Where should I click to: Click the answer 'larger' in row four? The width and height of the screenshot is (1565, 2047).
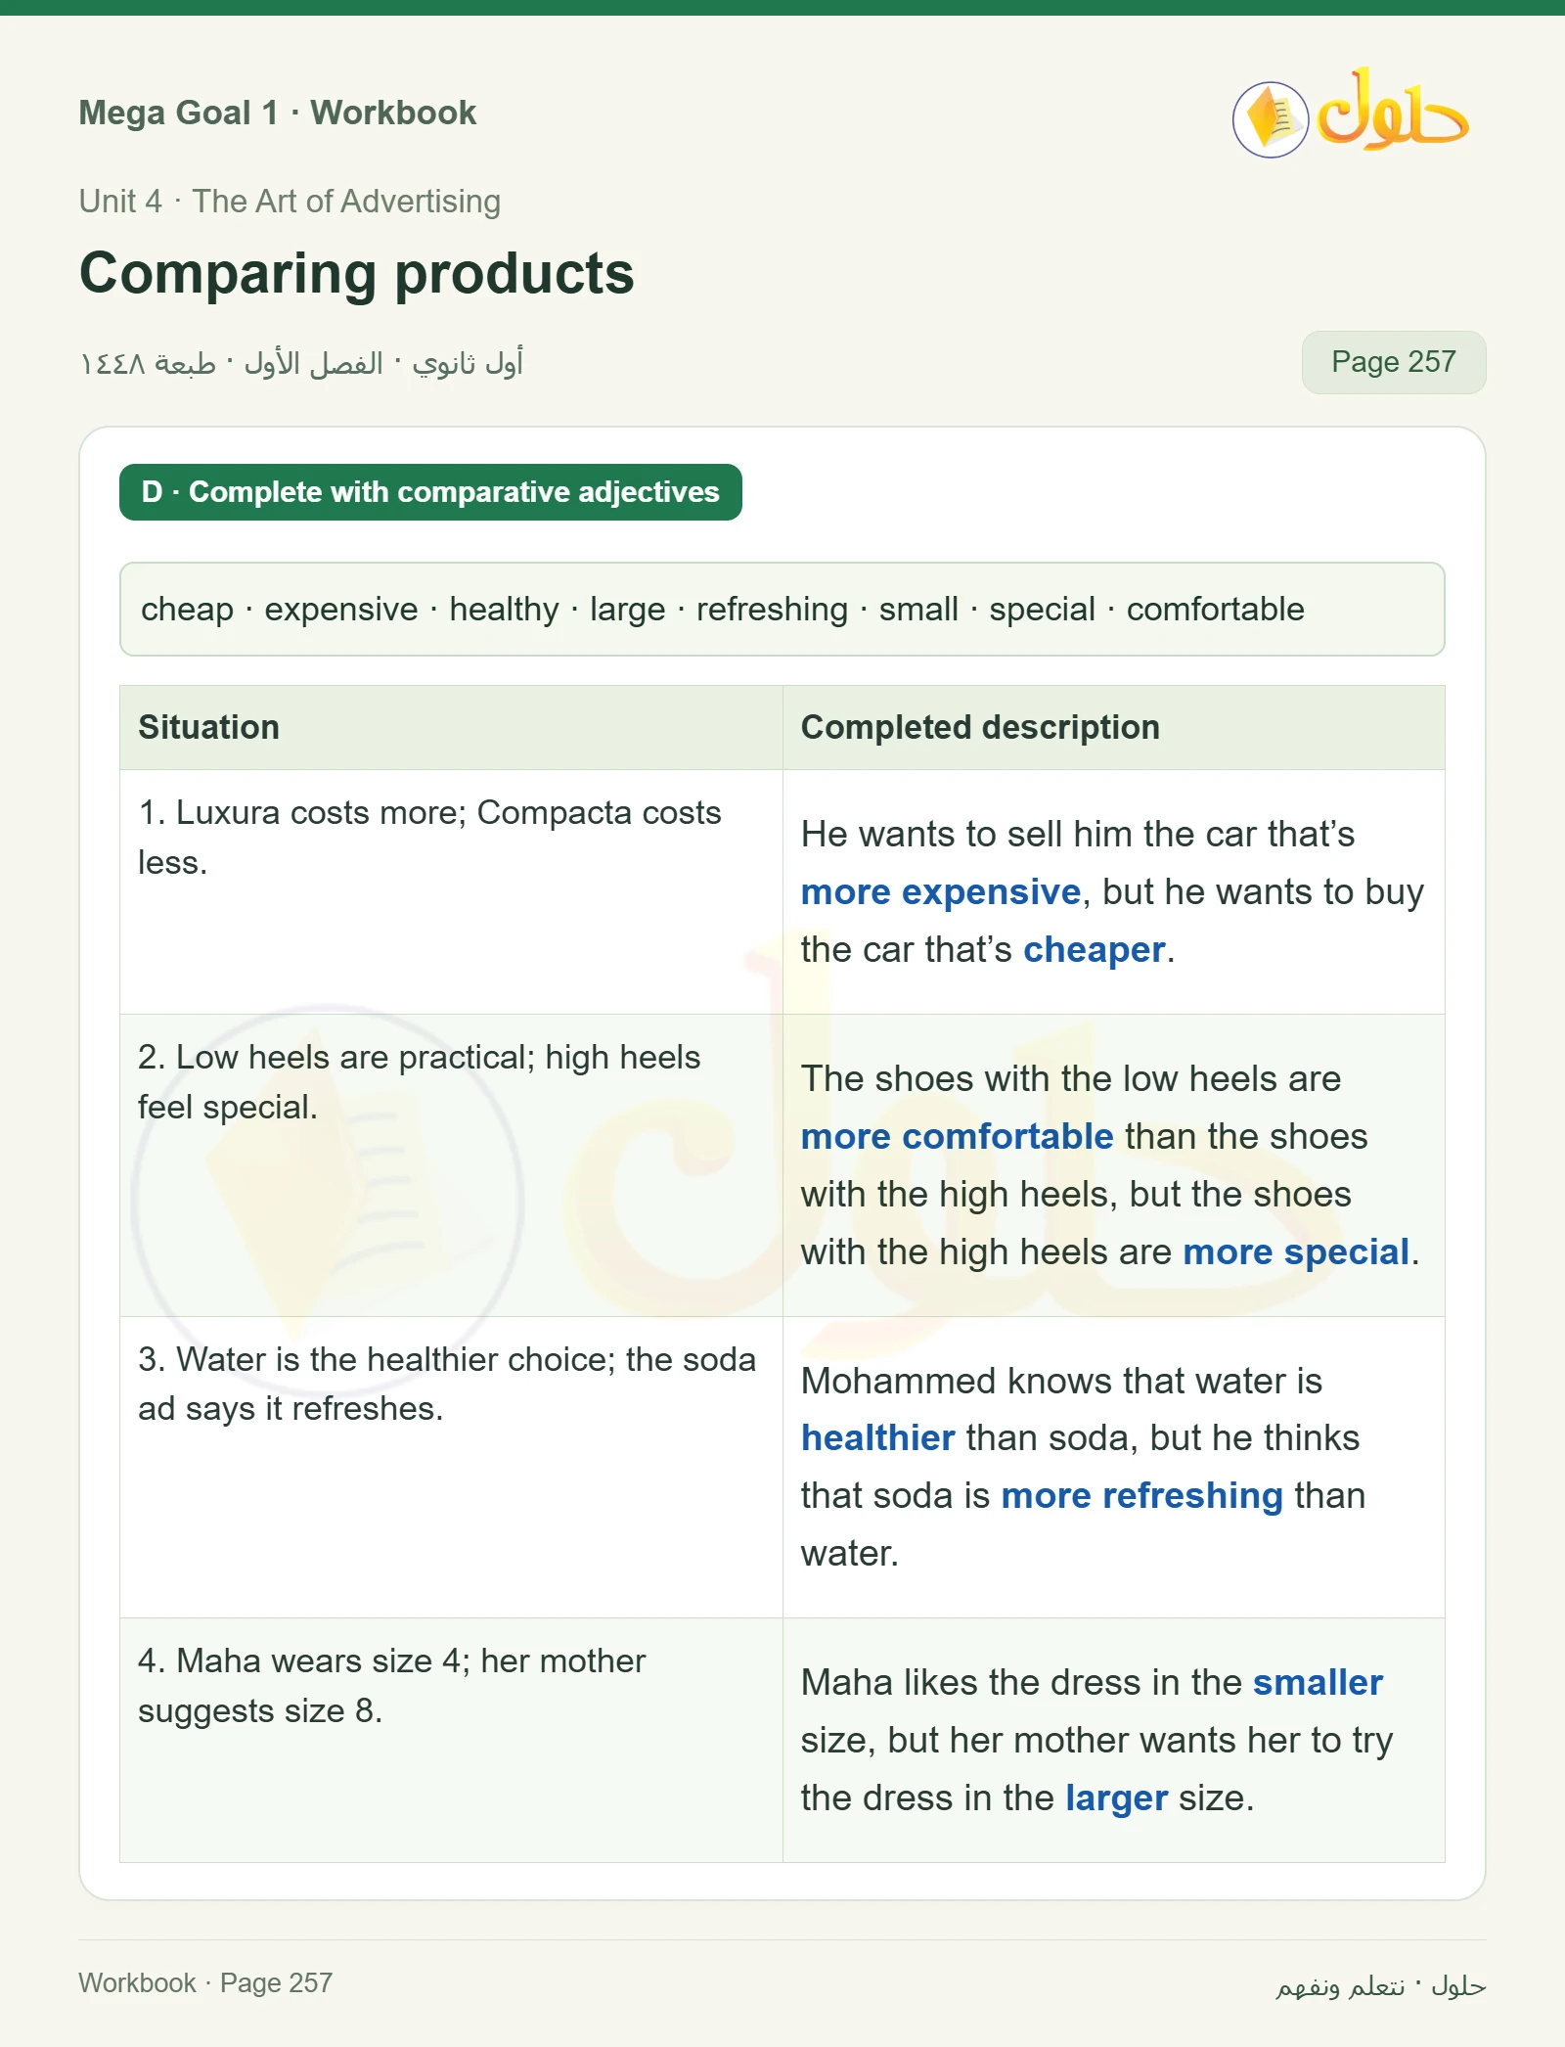[x=1116, y=1798]
